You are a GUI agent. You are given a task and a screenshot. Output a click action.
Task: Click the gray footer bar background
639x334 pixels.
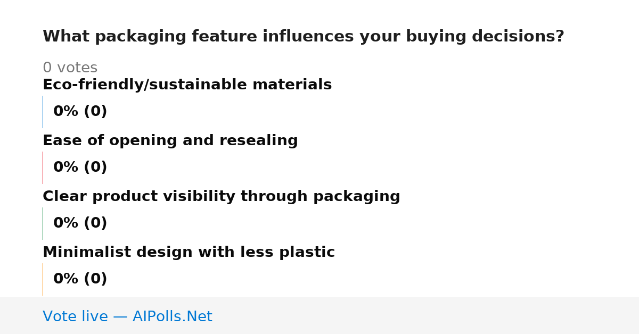pyautogui.click(x=426, y=315)
